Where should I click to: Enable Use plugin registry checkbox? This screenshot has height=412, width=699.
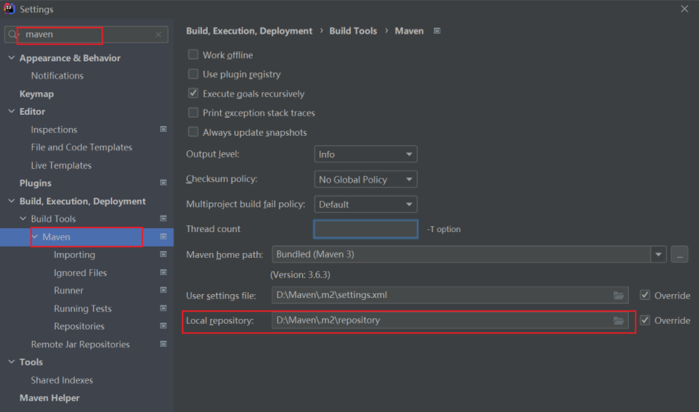193,74
